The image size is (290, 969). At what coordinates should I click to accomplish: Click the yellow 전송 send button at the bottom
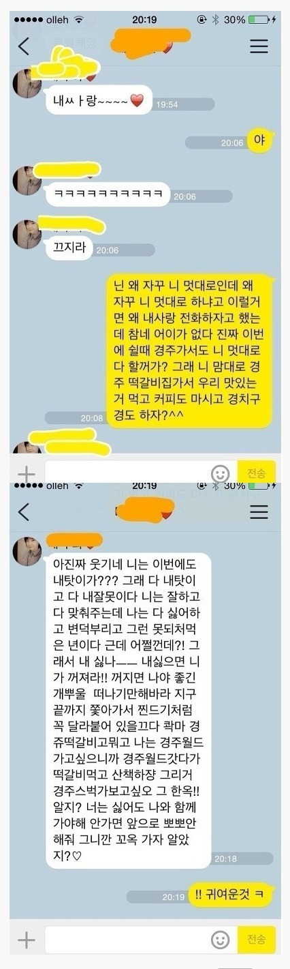point(257,940)
